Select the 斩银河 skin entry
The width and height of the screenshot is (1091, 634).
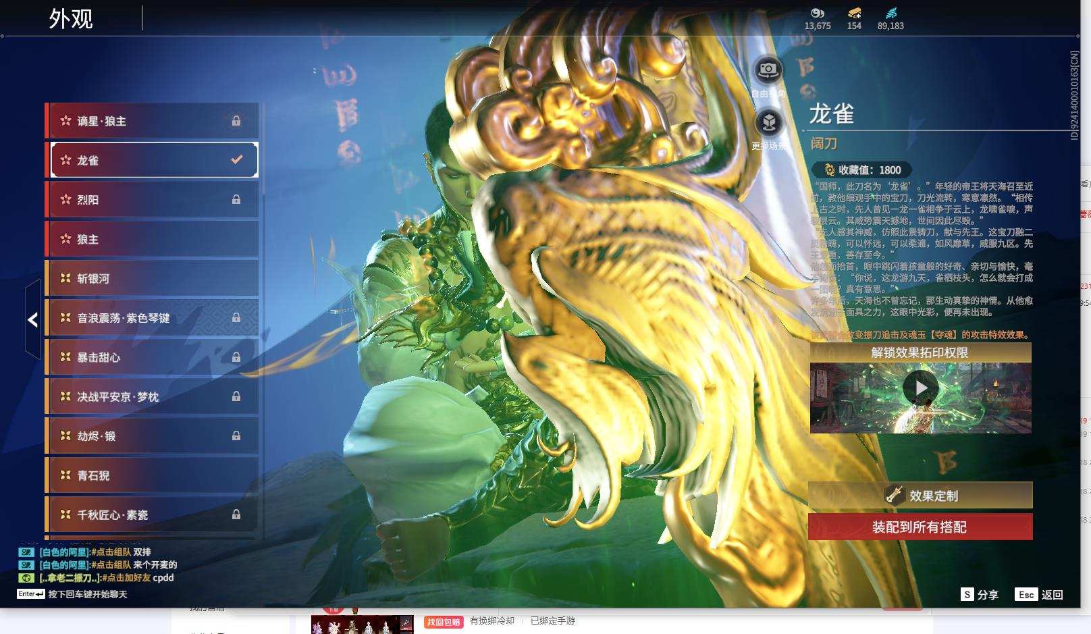pyautogui.click(x=153, y=278)
